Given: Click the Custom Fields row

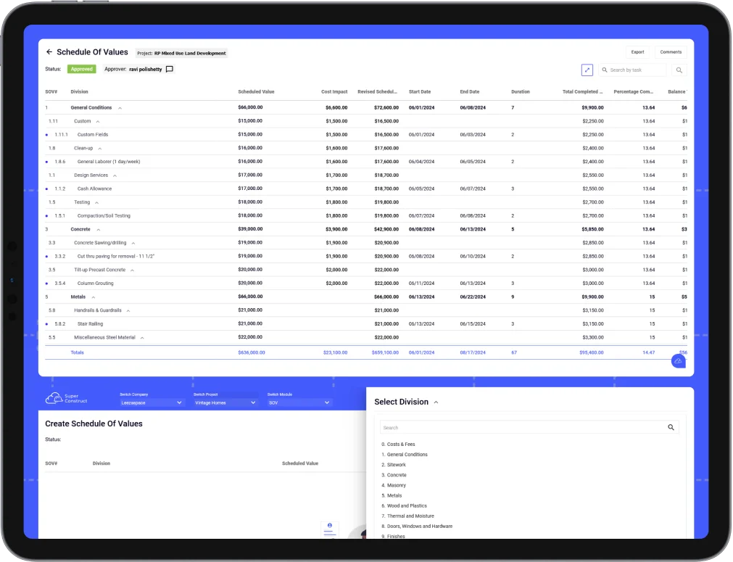Looking at the screenshot, I should point(366,135).
